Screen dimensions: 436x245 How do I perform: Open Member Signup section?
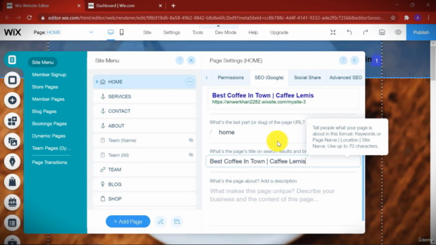click(49, 74)
